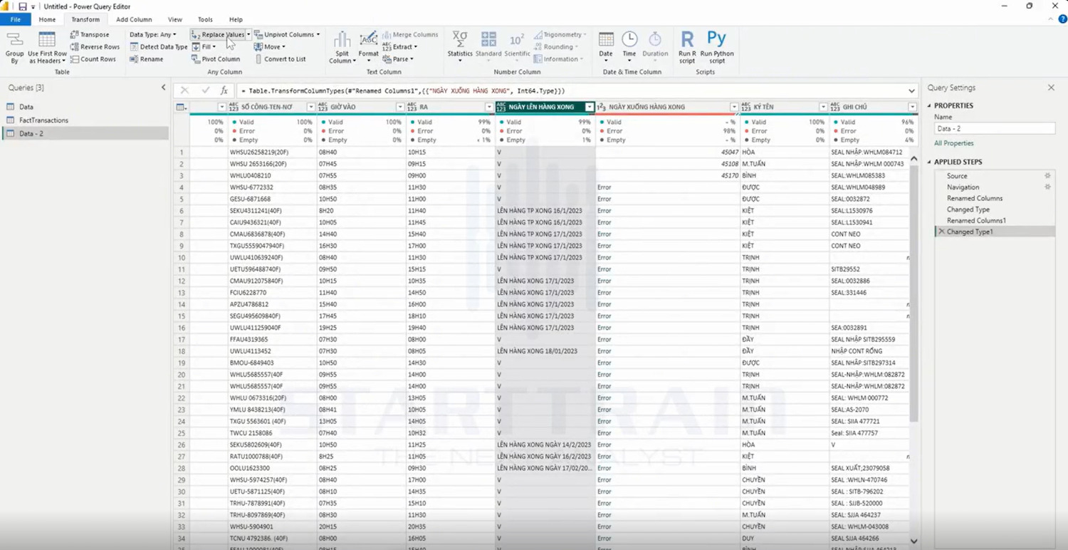
Task: Click Reverse Rows in the ribbon
Action: 95,47
